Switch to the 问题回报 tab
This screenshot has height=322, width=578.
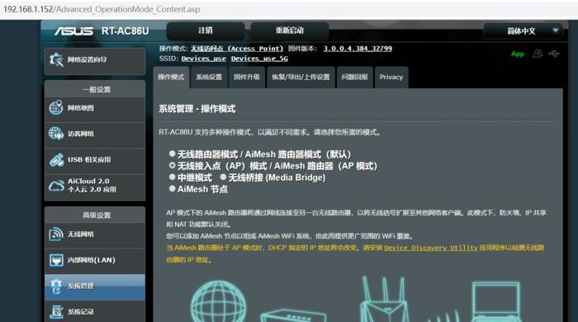pos(354,78)
